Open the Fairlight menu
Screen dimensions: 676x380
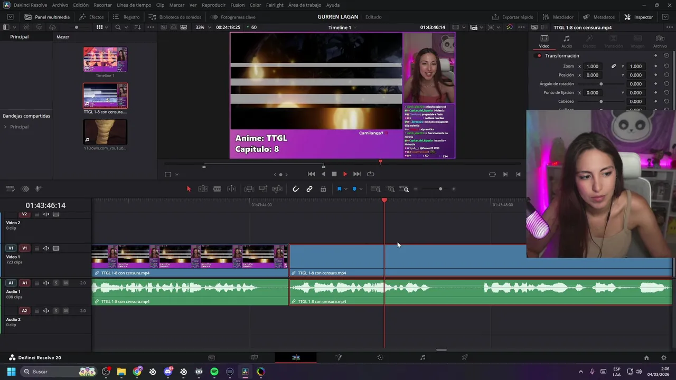click(x=275, y=5)
